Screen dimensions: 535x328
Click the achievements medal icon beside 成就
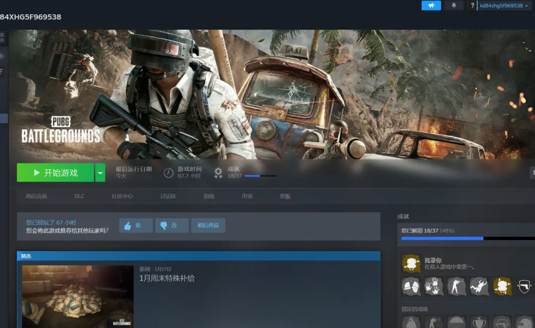coord(218,173)
